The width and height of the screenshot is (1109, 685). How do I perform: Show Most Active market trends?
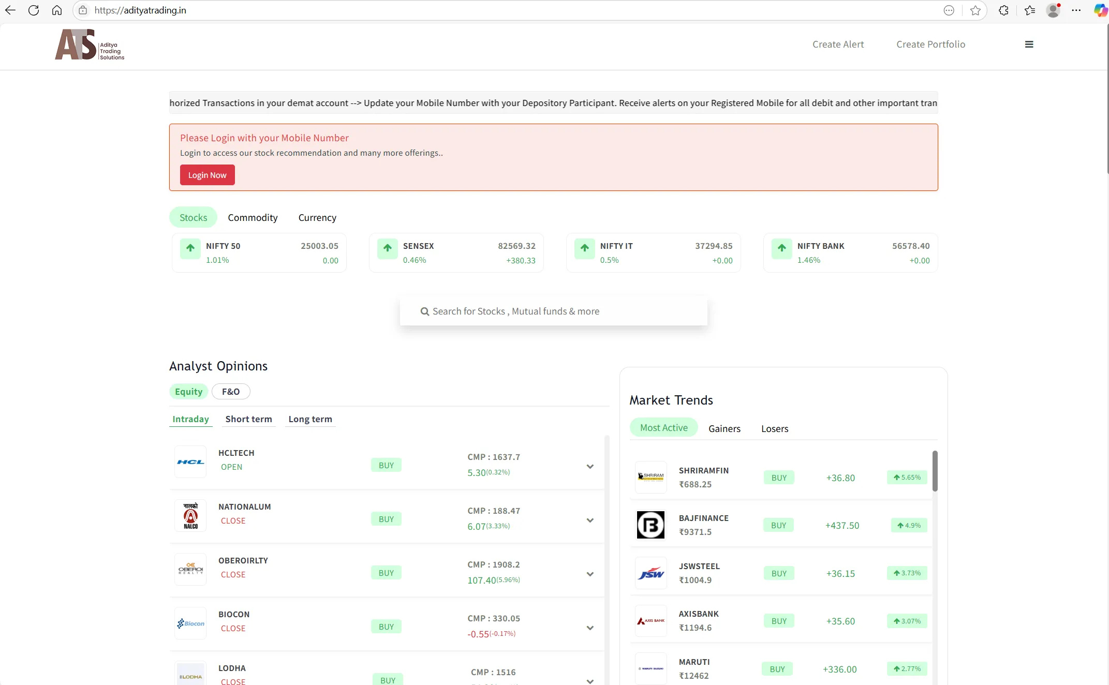point(663,428)
